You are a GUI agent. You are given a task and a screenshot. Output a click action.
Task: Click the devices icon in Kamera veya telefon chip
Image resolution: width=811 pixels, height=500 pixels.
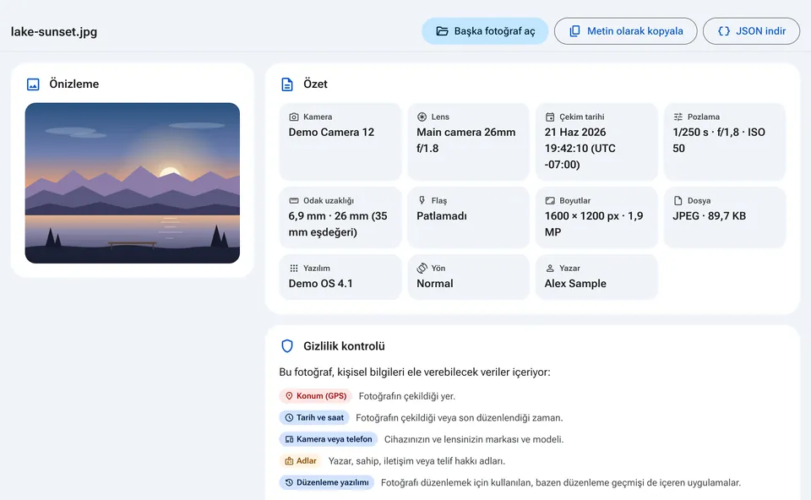pos(289,439)
